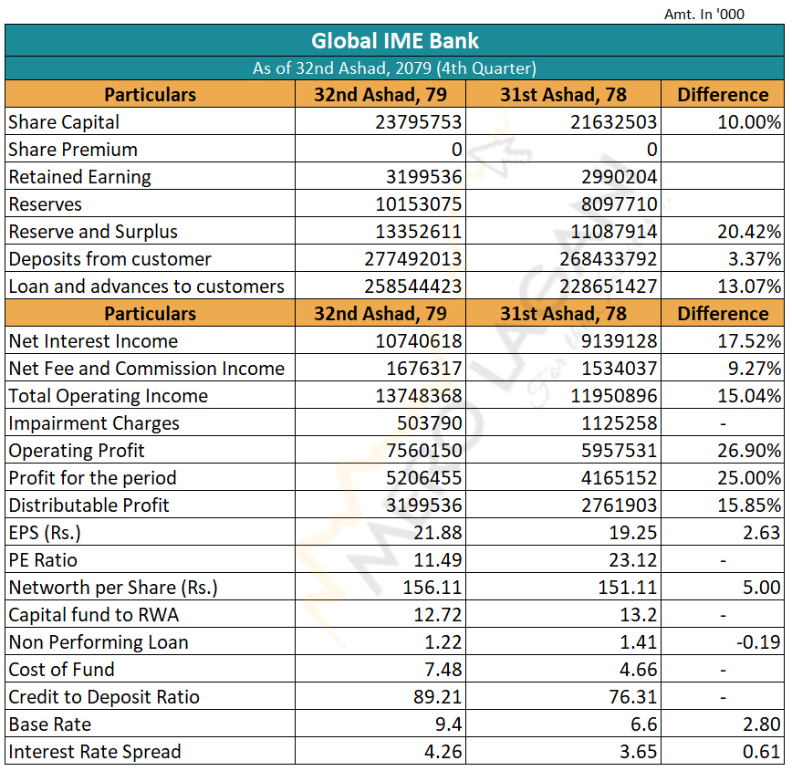Click Share Capital value 21632503
This screenshot has width=792, height=771.
614,122
